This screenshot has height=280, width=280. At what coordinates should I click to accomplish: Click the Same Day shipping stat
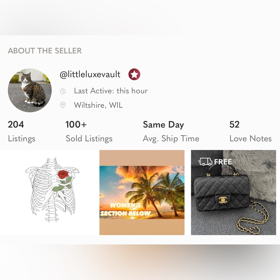(163, 125)
